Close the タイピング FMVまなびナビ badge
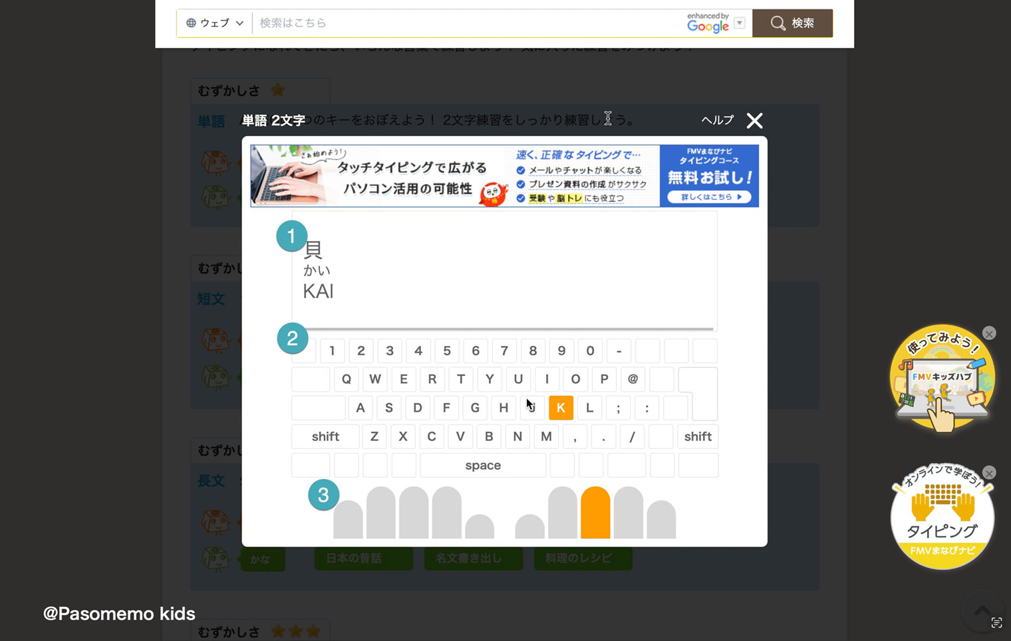The height and width of the screenshot is (641, 1011). tap(990, 473)
